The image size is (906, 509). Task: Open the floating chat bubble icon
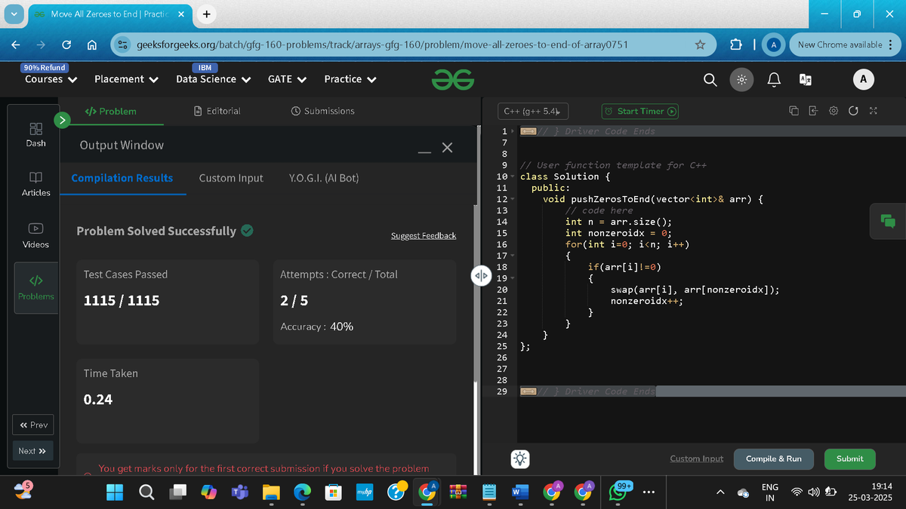point(887,221)
